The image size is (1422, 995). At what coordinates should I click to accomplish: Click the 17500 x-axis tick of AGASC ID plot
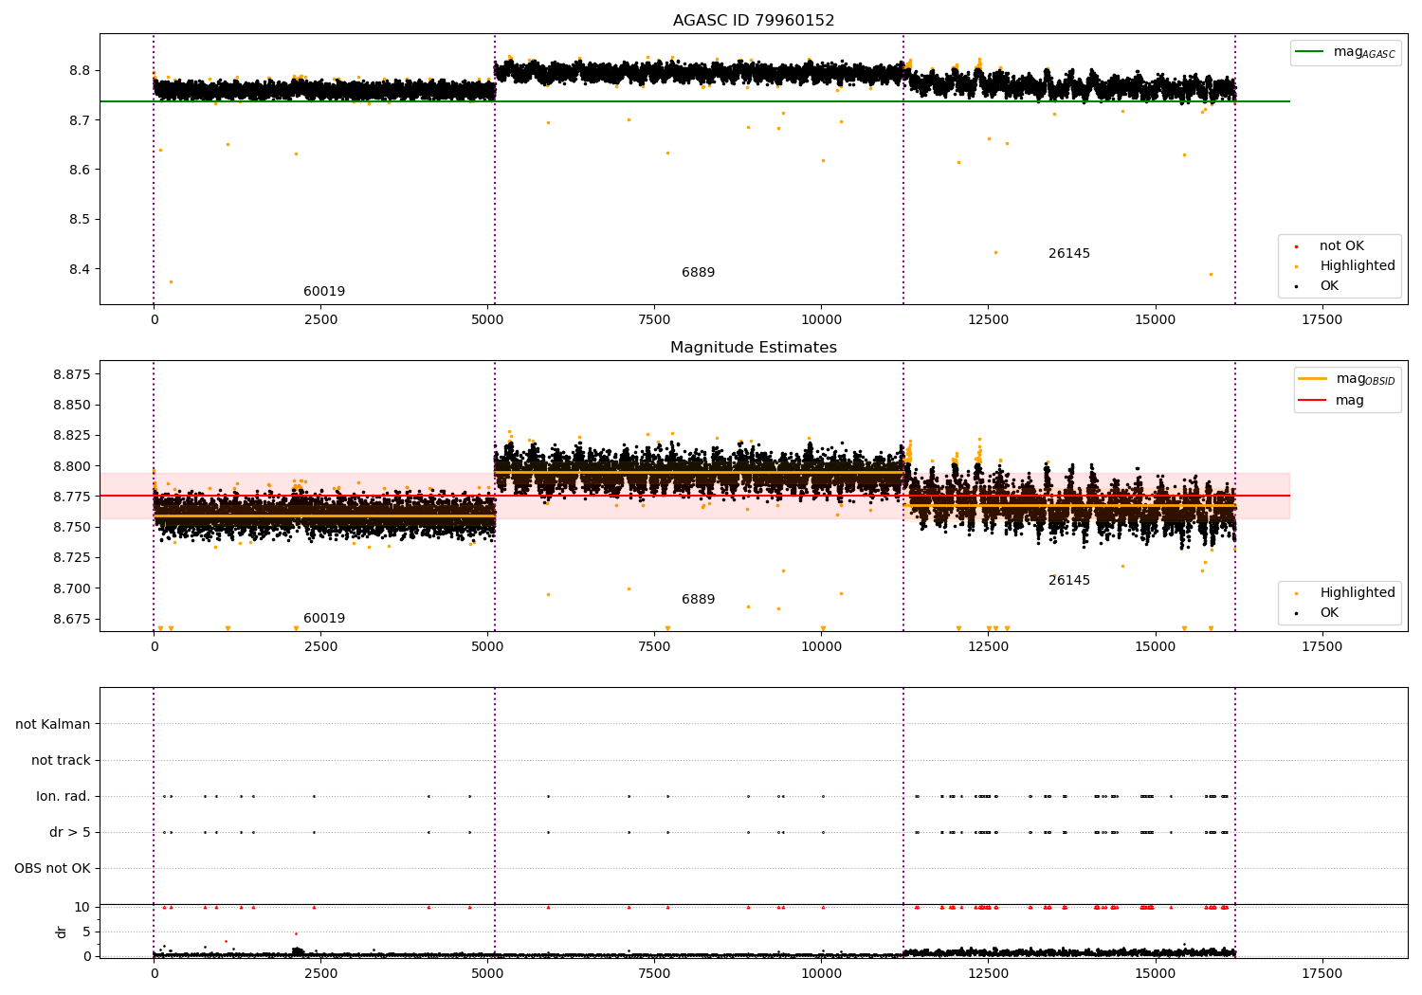click(x=1322, y=320)
